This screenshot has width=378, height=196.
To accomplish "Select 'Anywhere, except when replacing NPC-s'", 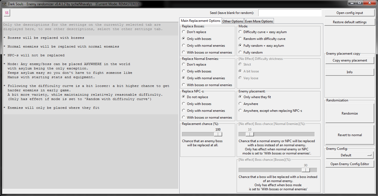I will [x=270, y=111].
